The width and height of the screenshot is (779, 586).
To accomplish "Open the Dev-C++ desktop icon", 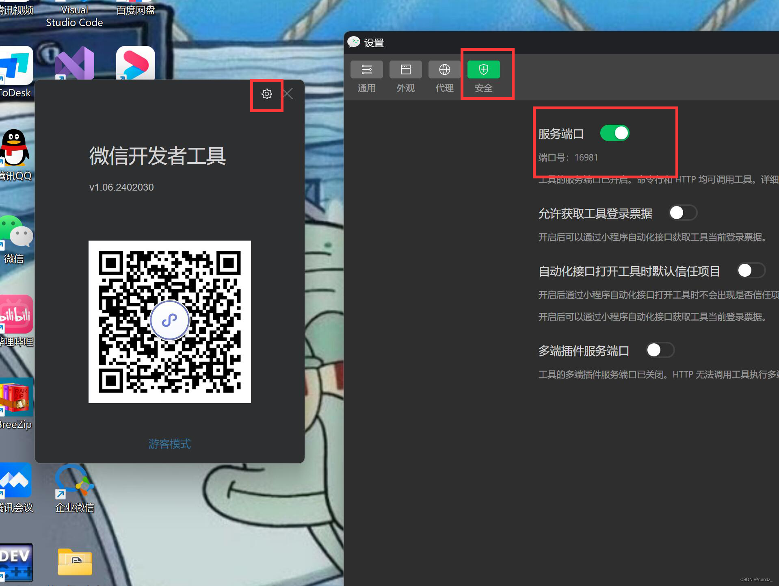I will tap(16, 563).
